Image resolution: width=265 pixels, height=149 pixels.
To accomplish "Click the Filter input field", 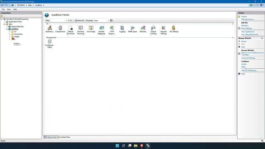I will click(x=58, y=20).
